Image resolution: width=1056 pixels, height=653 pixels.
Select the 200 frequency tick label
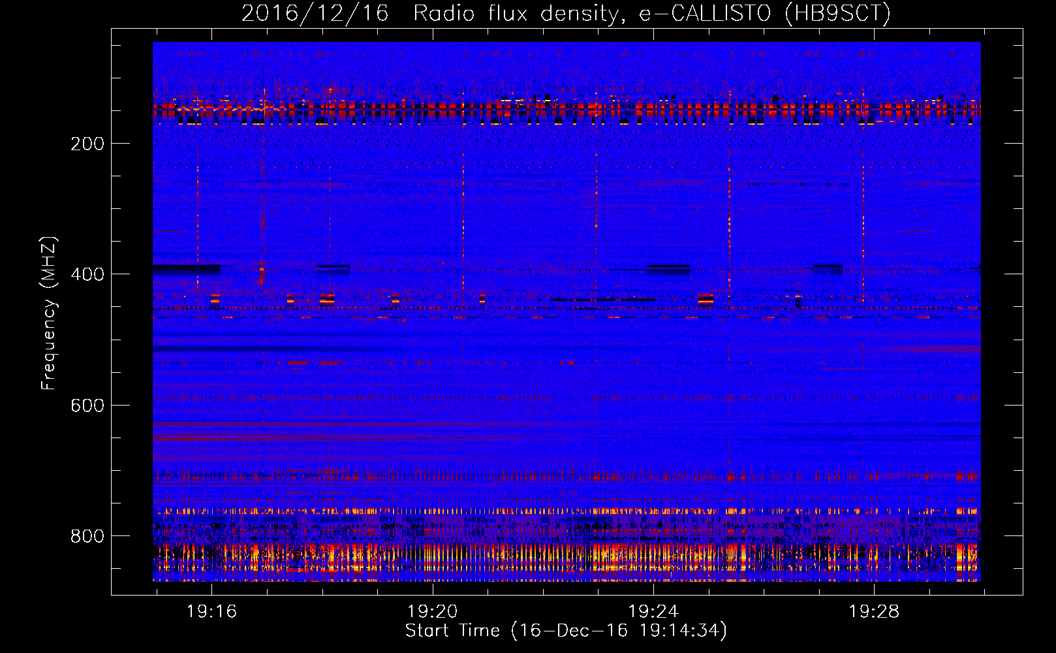(x=87, y=144)
